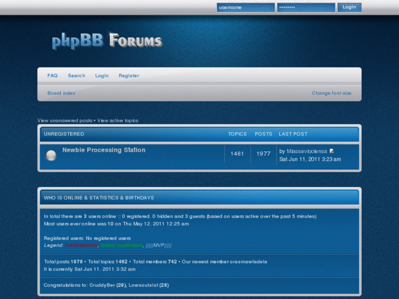Open the Administrators legend group
The width and height of the screenshot is (399, 299).
click(81, 245)
